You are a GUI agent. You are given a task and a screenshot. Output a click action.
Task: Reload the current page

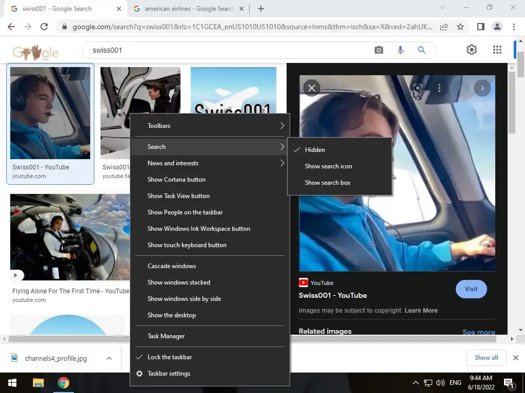[x=44, y=27]
